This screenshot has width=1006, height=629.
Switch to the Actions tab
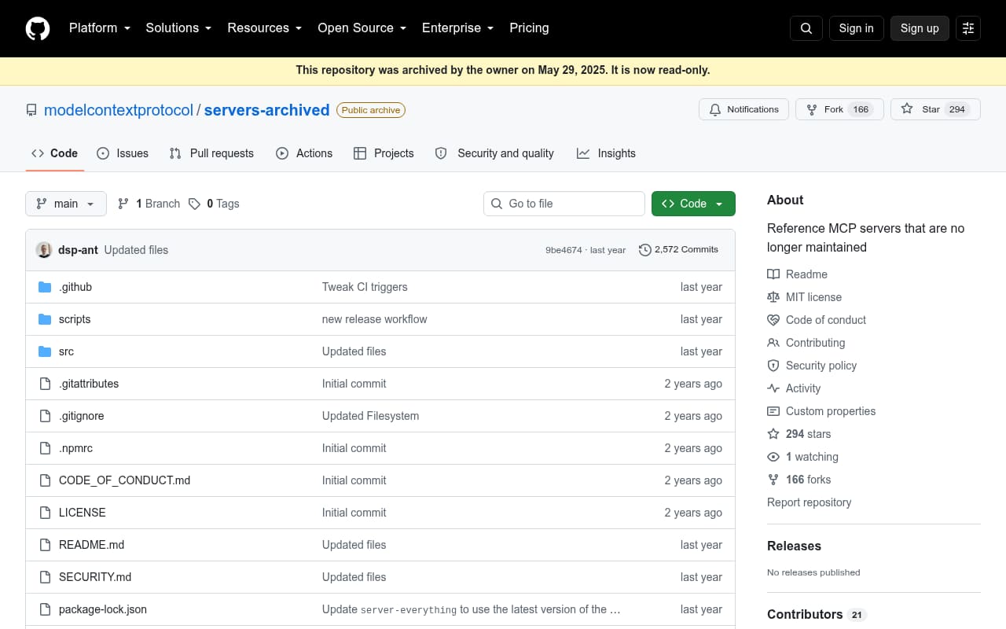click(x=304, y=153)
